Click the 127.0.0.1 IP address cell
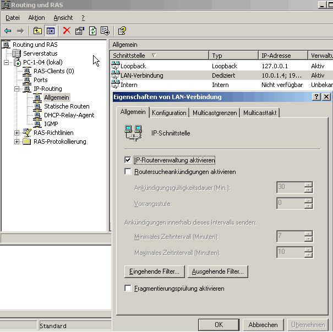 (275, 66)
